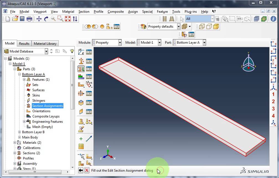279x178 pixels.
Task: Open the Composite menu
Action: click(116, 12)
